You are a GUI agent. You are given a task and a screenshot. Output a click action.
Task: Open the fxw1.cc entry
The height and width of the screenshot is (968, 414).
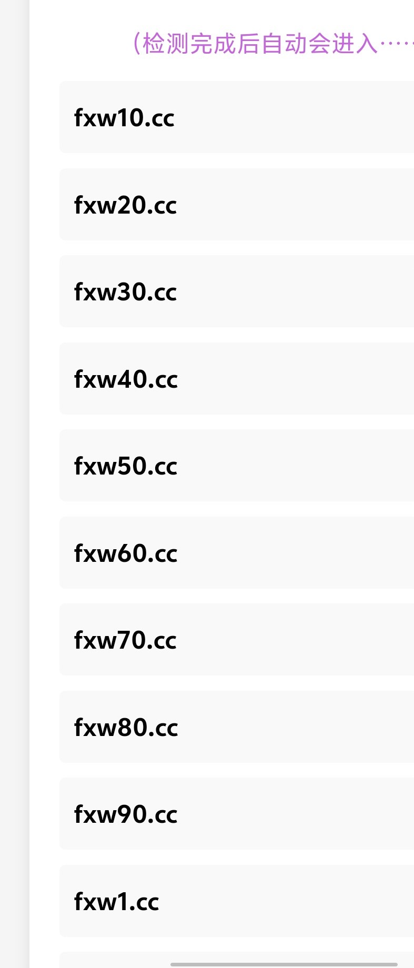click(x=237, y=901)
